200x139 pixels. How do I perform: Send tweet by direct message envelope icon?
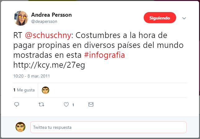pos(91,104)
